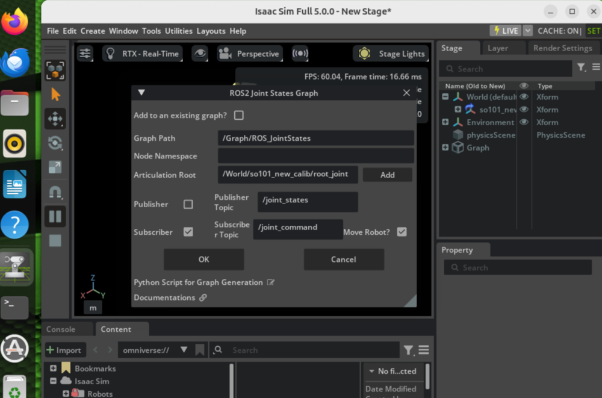Activate the Scale tool
The width and height of the screenshot is (602, 398).
55,167
